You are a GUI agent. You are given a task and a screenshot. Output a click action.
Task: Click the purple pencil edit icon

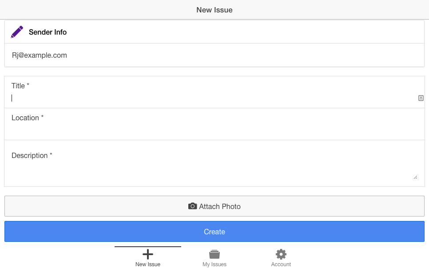click(17, 32)
